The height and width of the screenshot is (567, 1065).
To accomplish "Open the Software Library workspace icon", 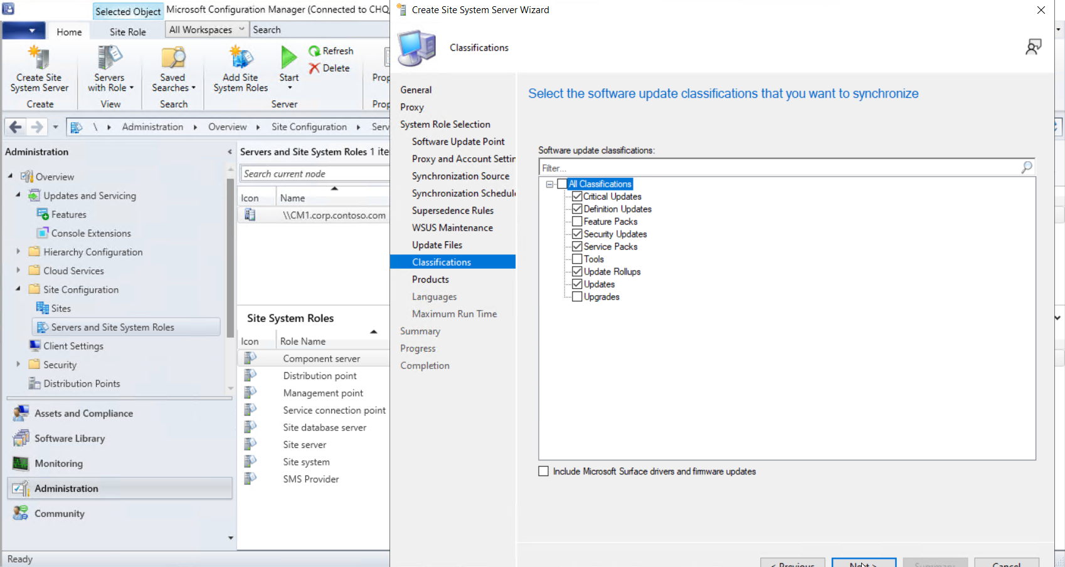I will 21,438.
